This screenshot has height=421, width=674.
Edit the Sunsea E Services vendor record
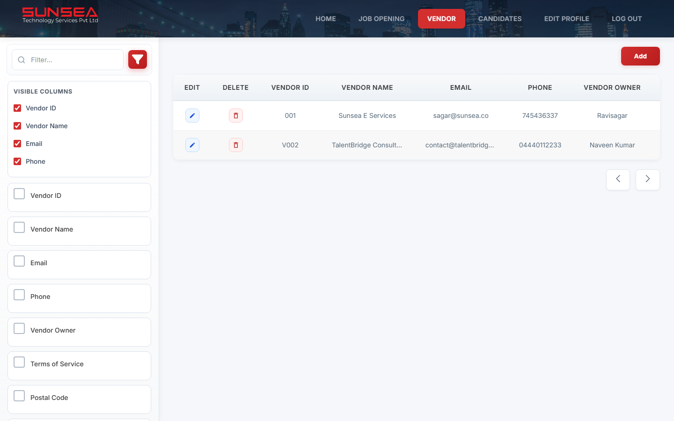(192, 116)
